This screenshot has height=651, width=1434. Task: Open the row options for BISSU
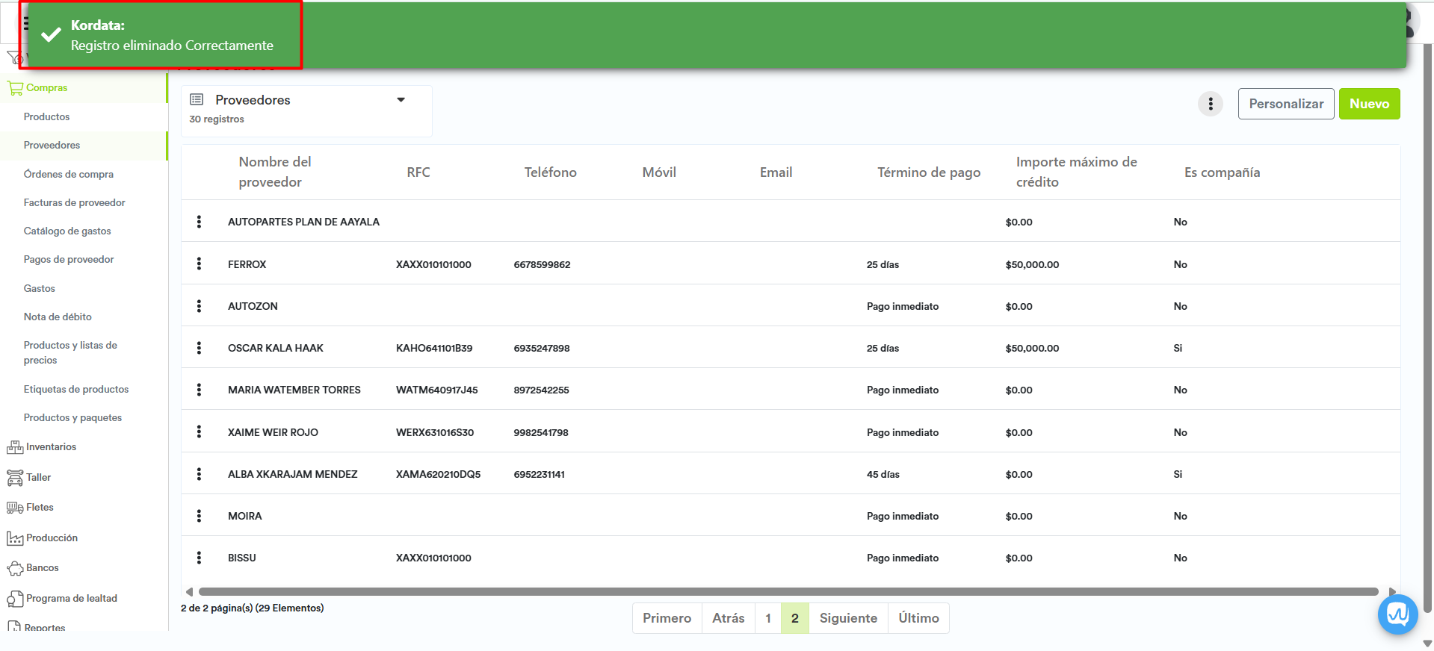pyautogui.click(x=199, y=558)
